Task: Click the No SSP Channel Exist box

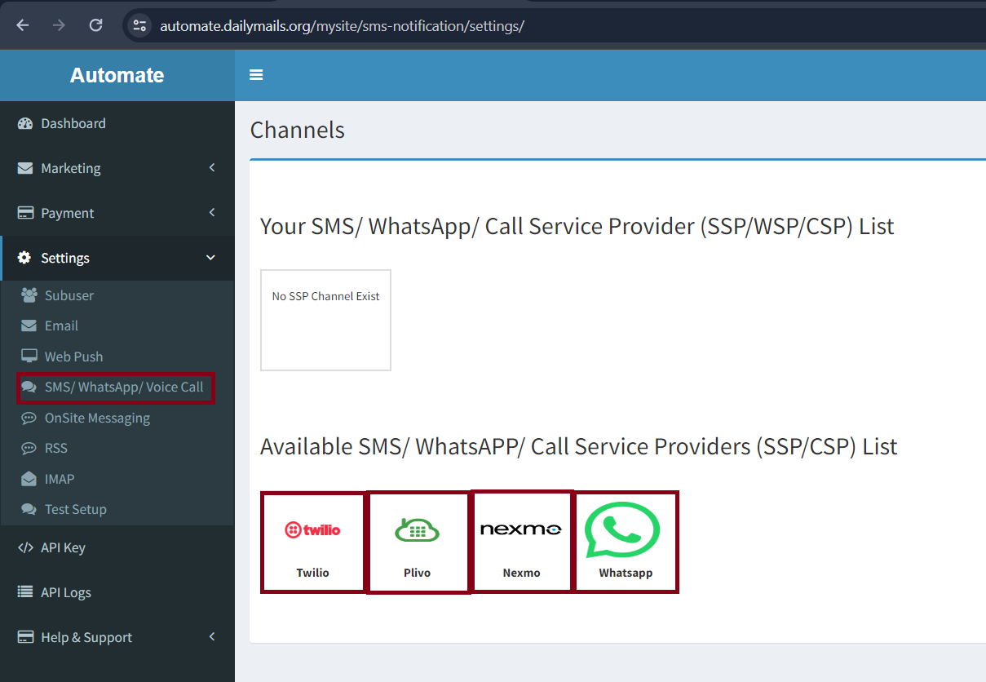Action: (325, 320)
